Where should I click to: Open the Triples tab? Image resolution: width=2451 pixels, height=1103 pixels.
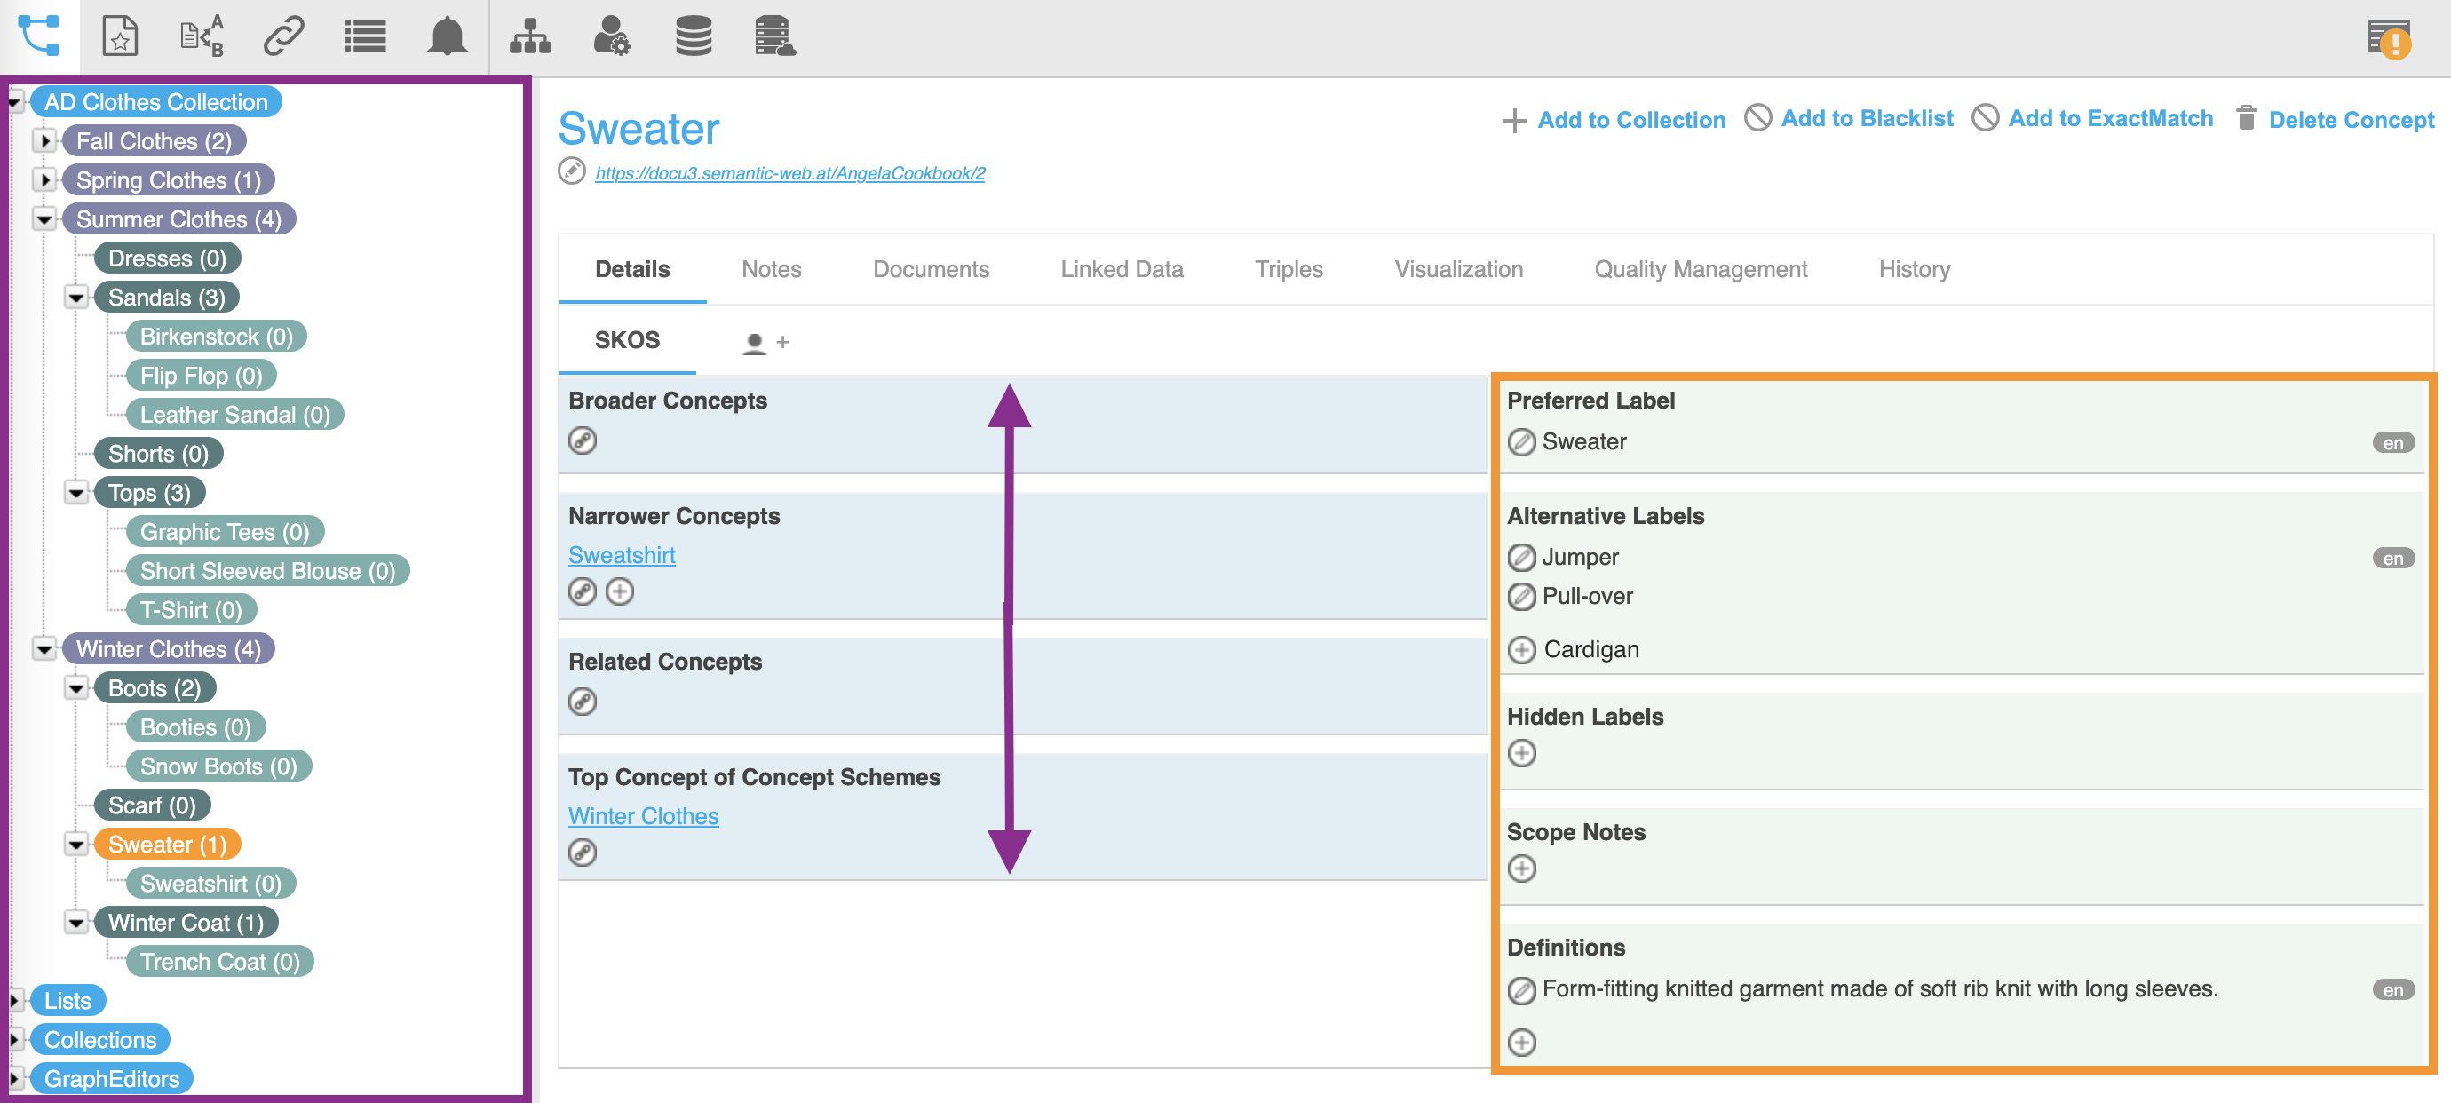1289,269
